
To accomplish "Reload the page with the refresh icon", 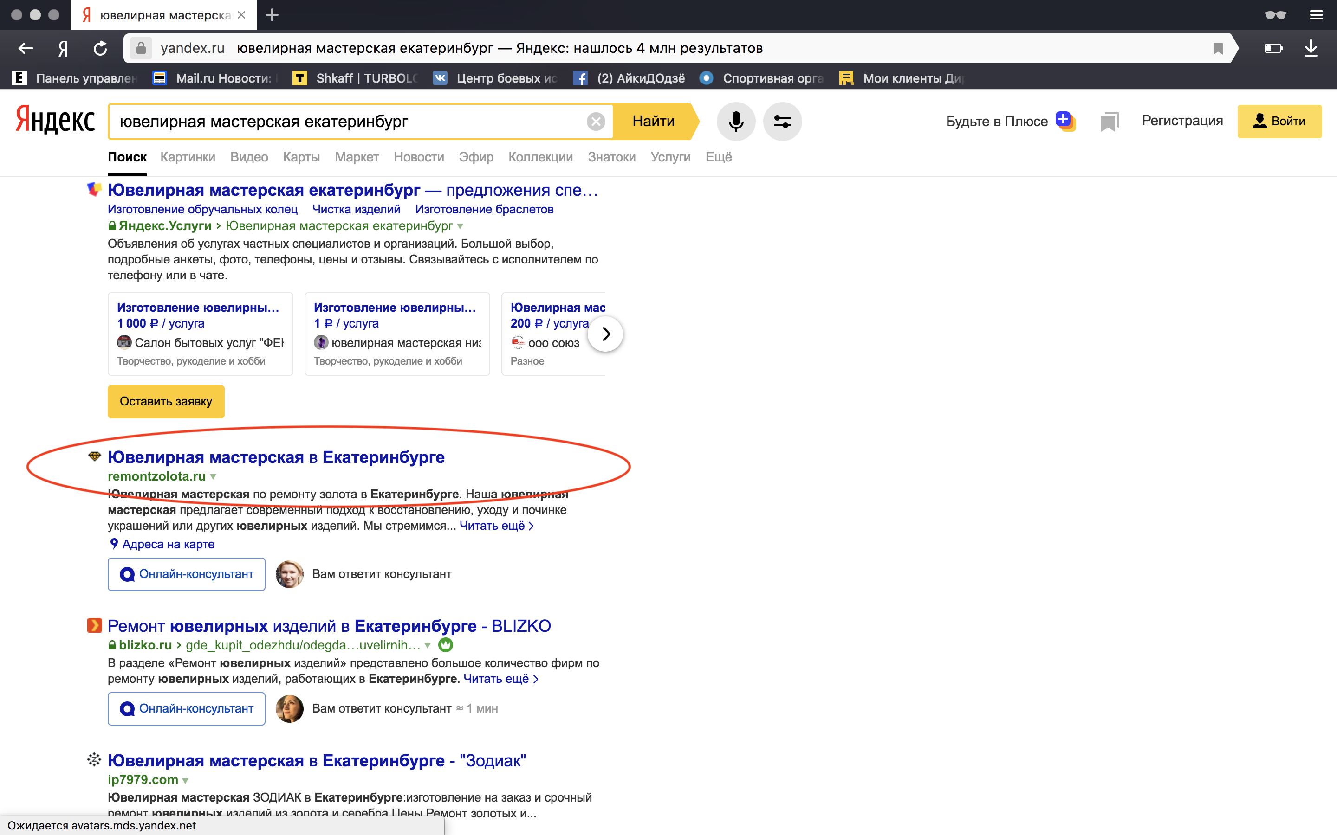I will tap(100, 49).
